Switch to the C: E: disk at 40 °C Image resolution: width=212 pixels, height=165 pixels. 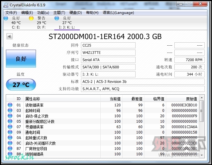16,23
